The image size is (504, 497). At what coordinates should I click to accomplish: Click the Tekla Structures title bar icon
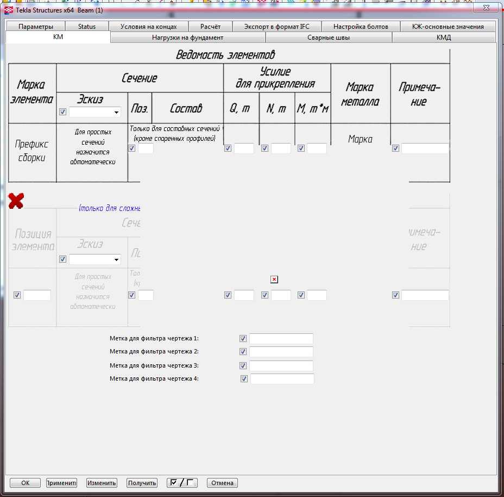tap(9, 10)
